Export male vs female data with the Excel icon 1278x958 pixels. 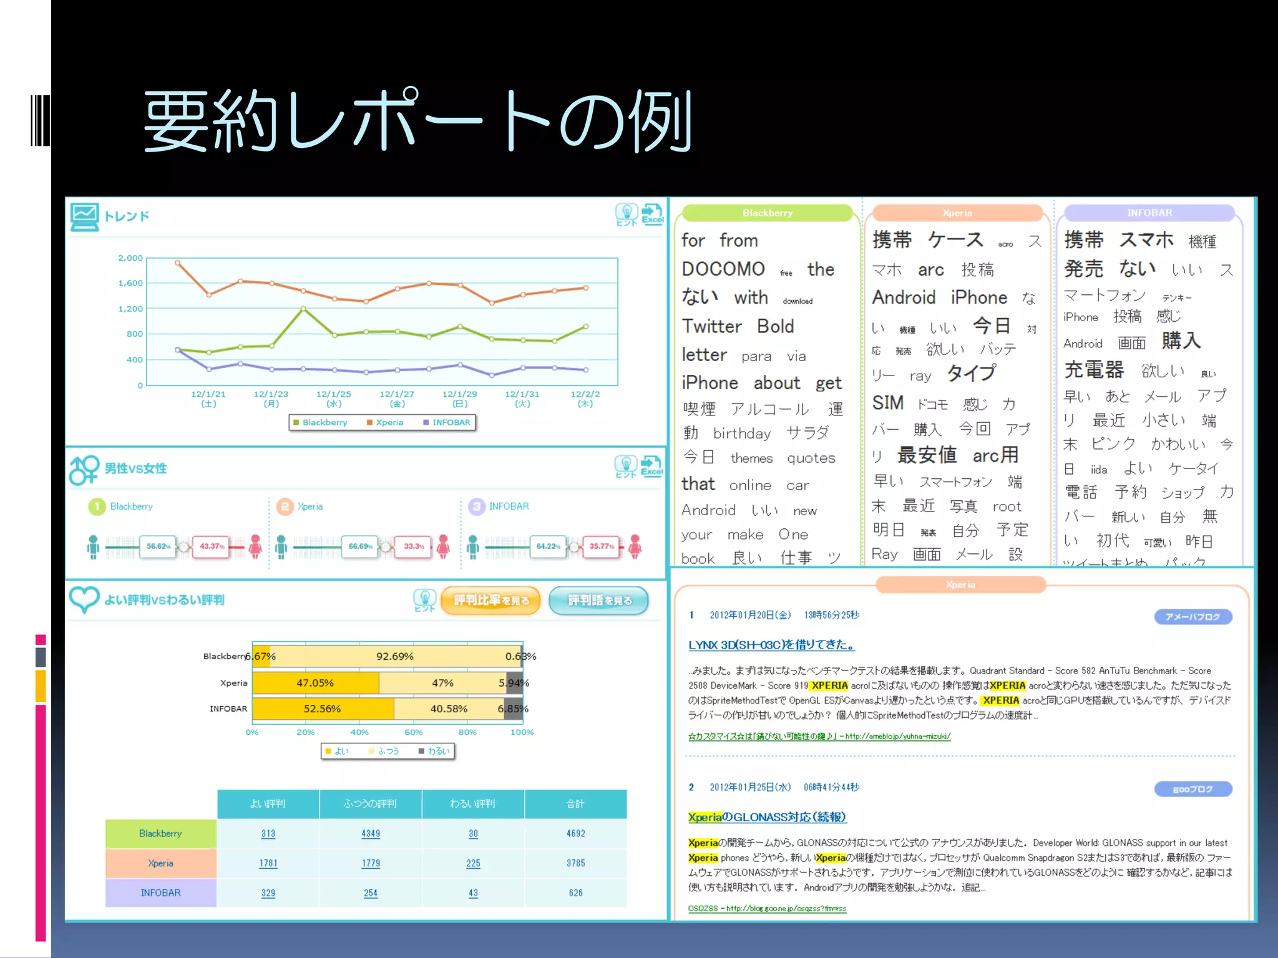651,466
